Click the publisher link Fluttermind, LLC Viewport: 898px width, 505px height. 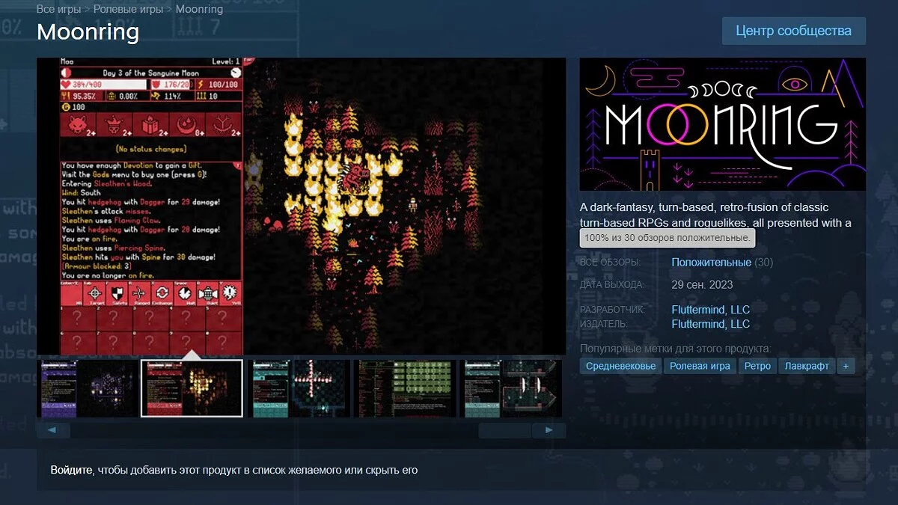(710, 324)
